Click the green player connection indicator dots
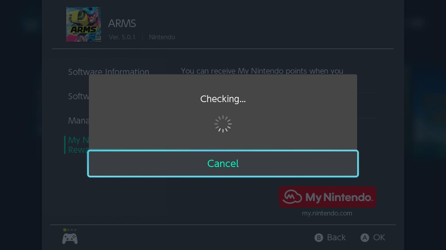446x250 pixels. click(x=69, y=230)
